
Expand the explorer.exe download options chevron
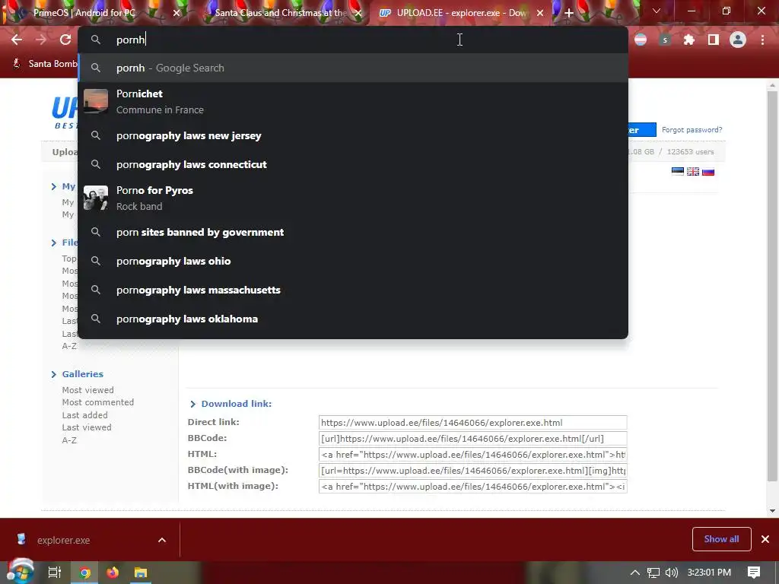pyautogui.click(x=162, y=540)
